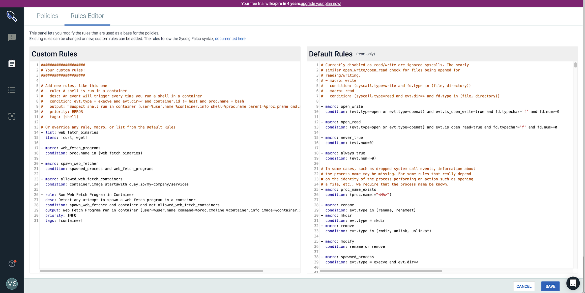Follow the 'documented here' link
Image resolution: width=585 pixels, height=293 pixels.
tap(230, 39)
